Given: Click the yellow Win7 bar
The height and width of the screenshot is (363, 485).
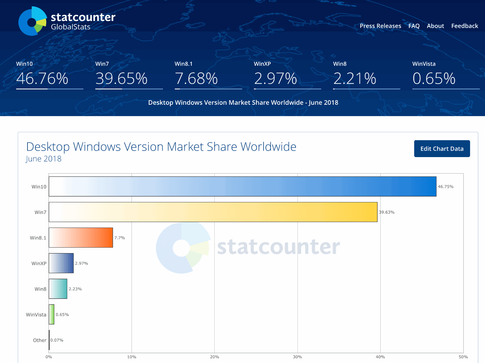Looking at the screenshot, I should pos(210,212).
